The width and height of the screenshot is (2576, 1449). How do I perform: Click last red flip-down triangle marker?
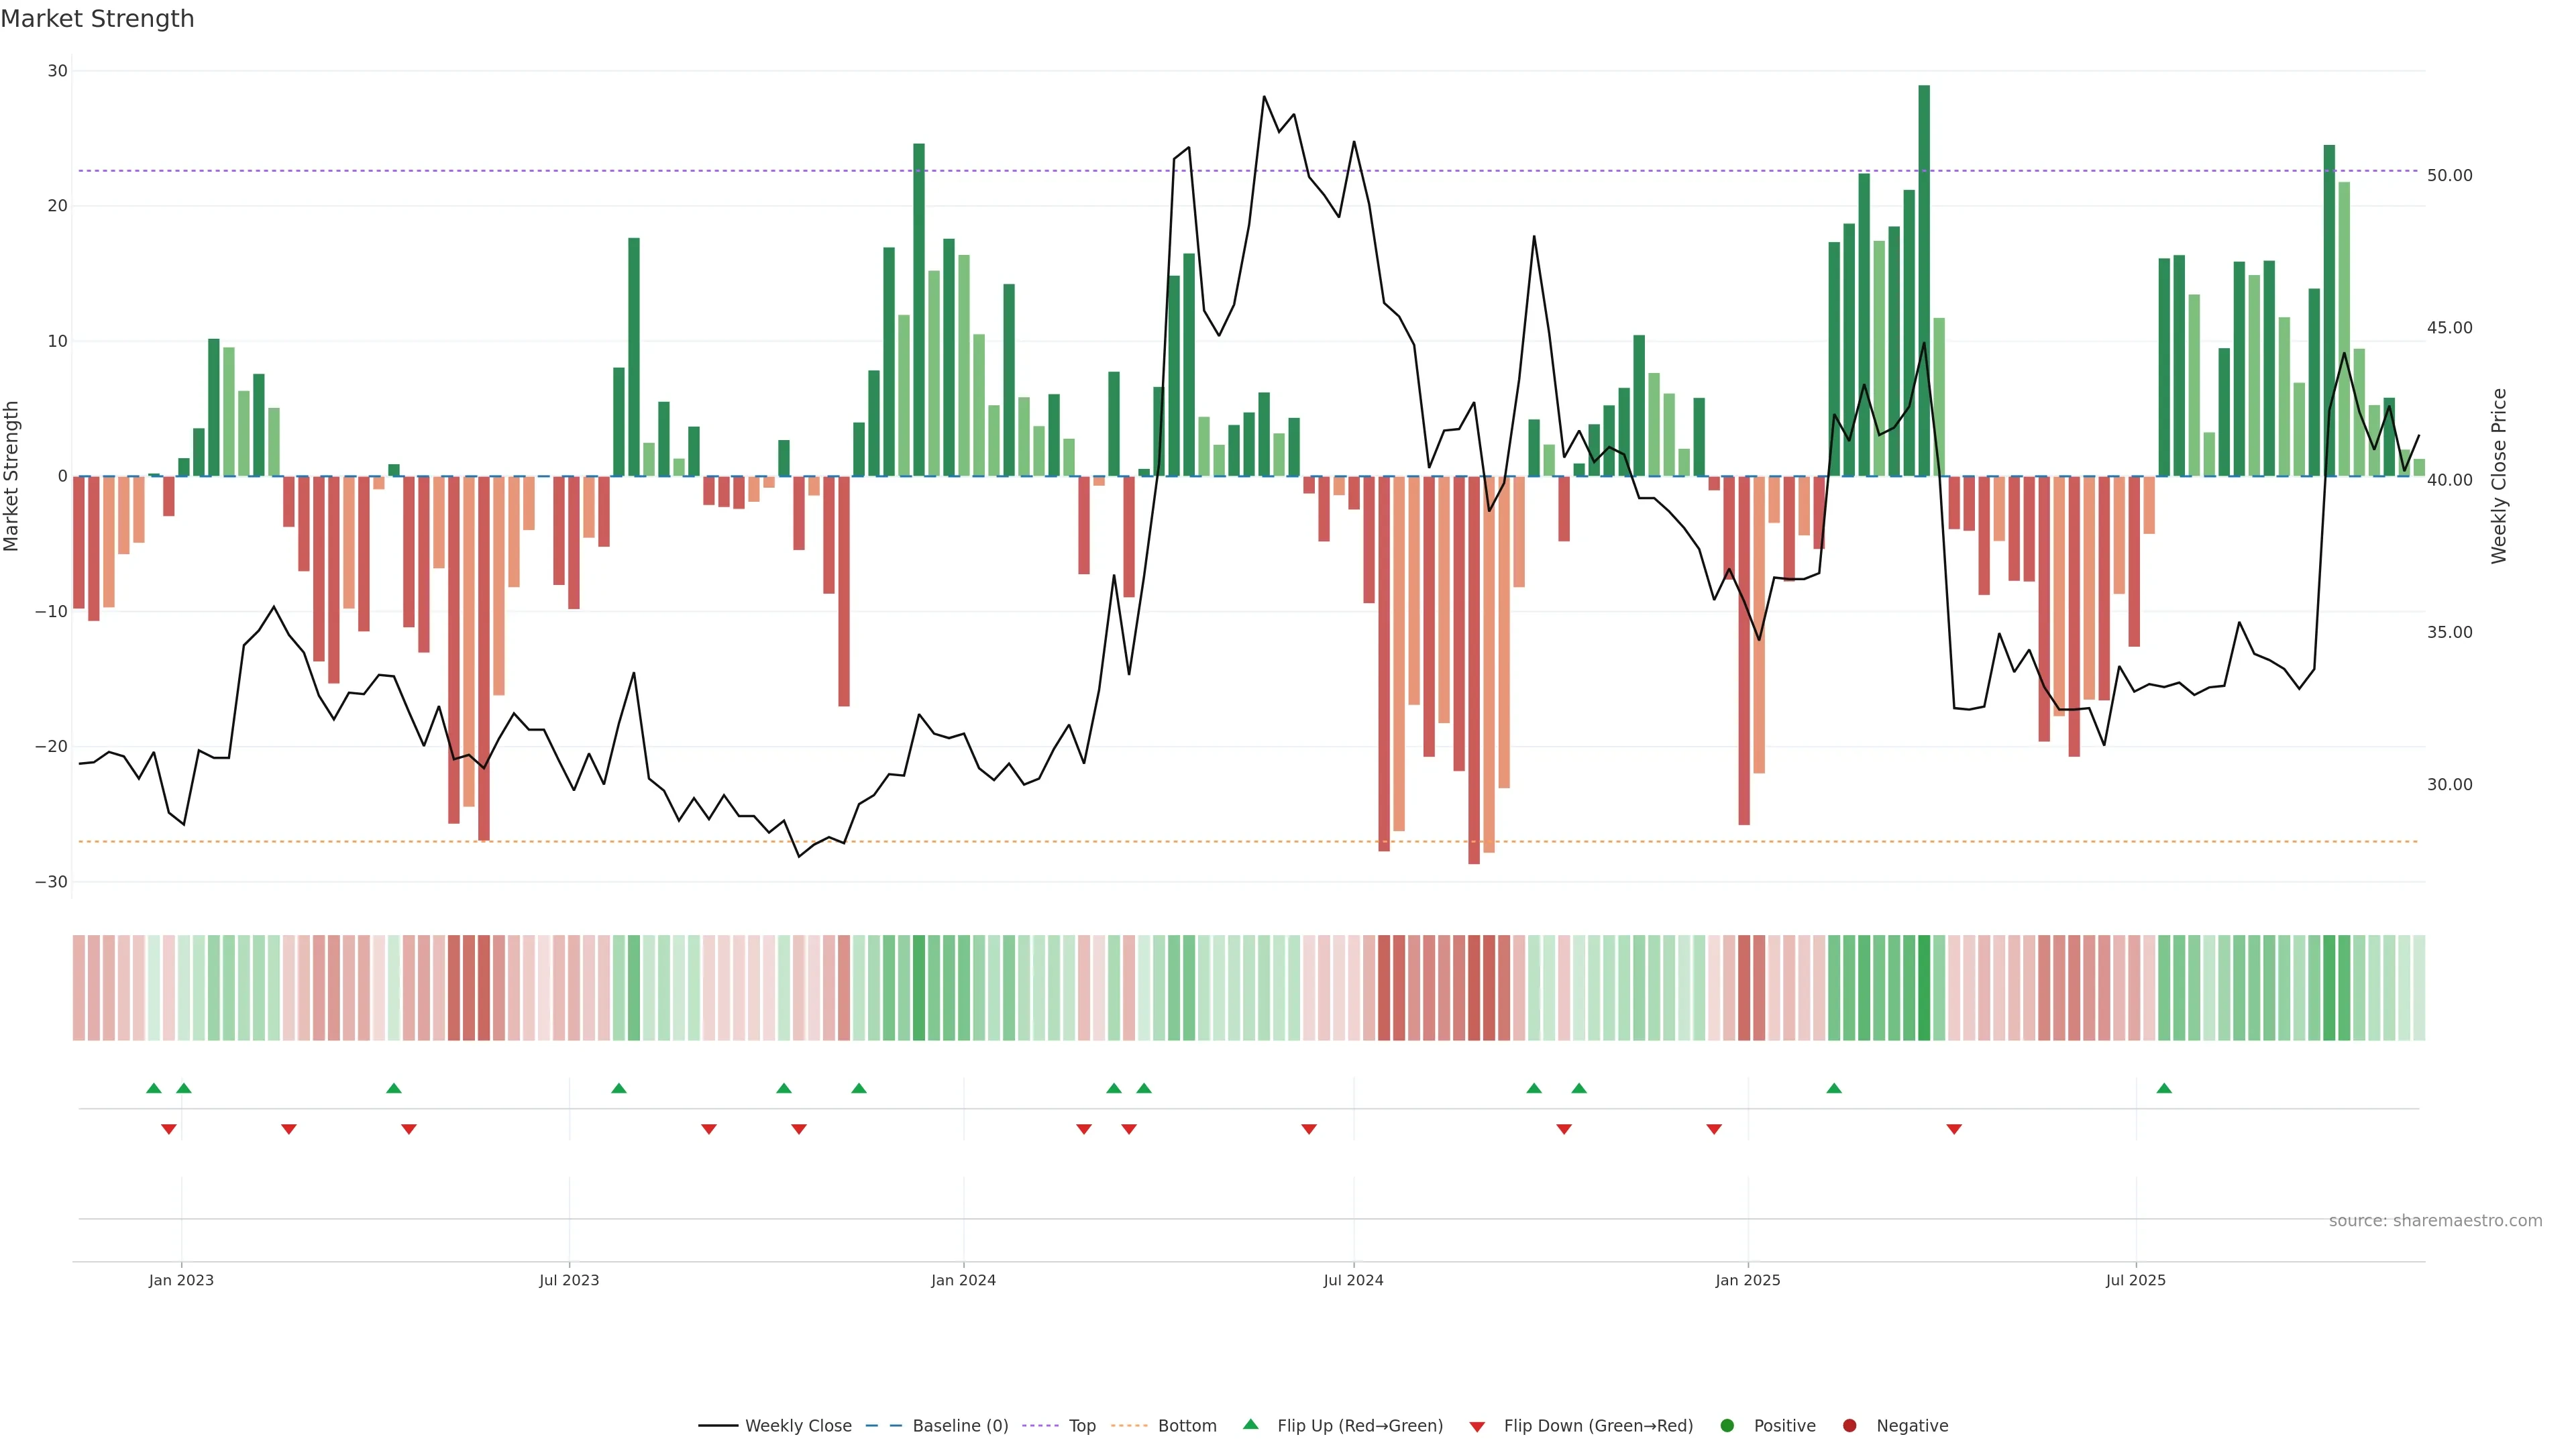[1954, 1129]
